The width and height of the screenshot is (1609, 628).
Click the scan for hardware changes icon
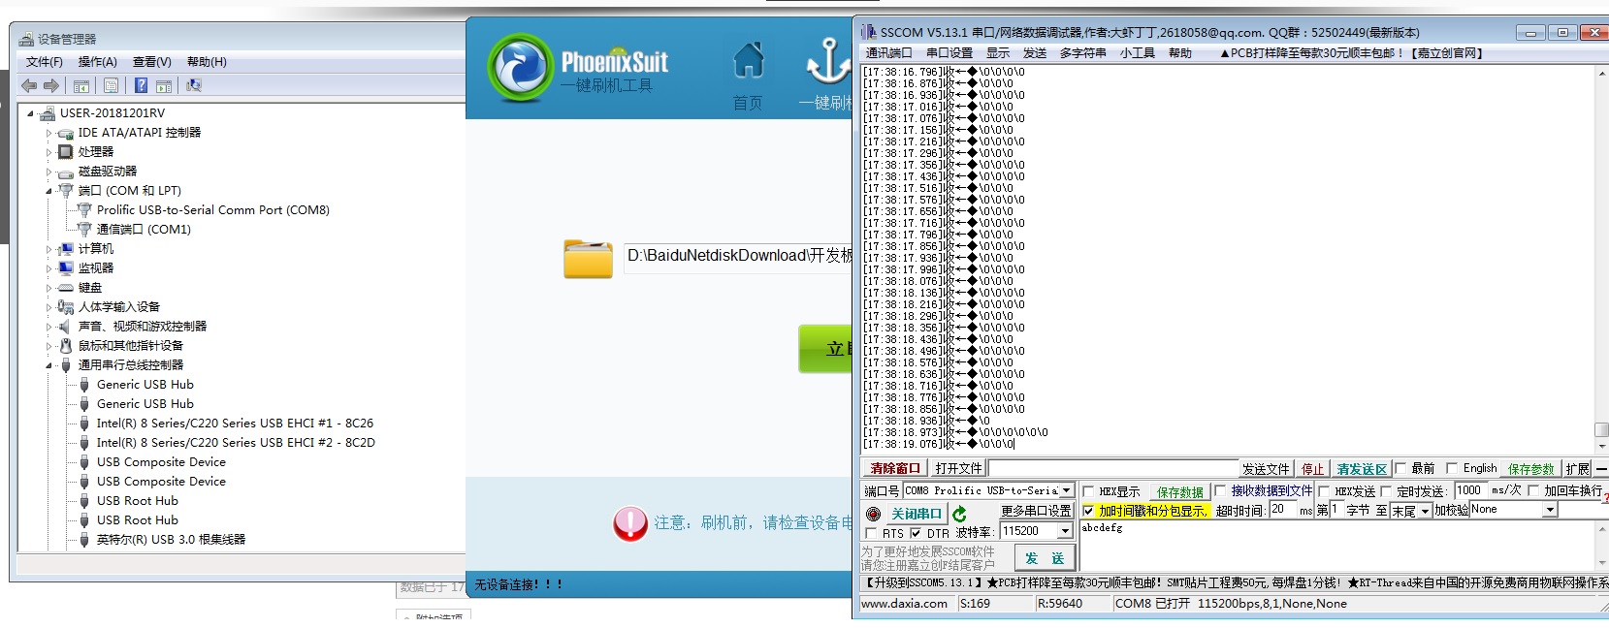194,85
